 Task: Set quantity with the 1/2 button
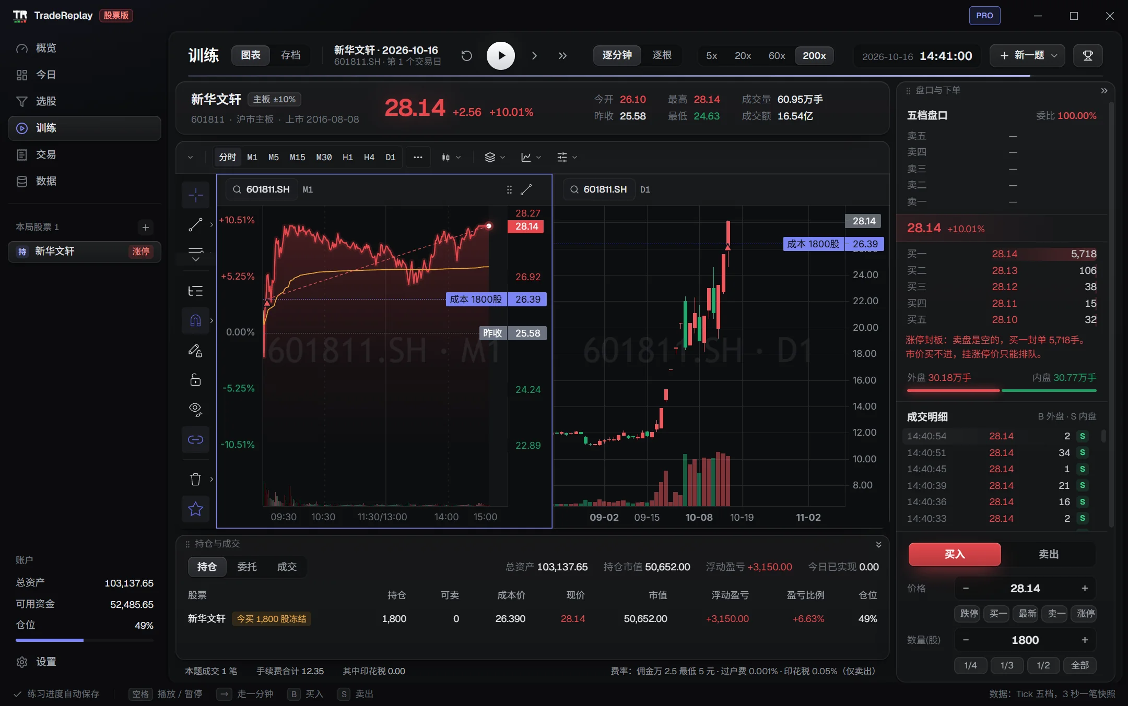(x=1043, y=665)
